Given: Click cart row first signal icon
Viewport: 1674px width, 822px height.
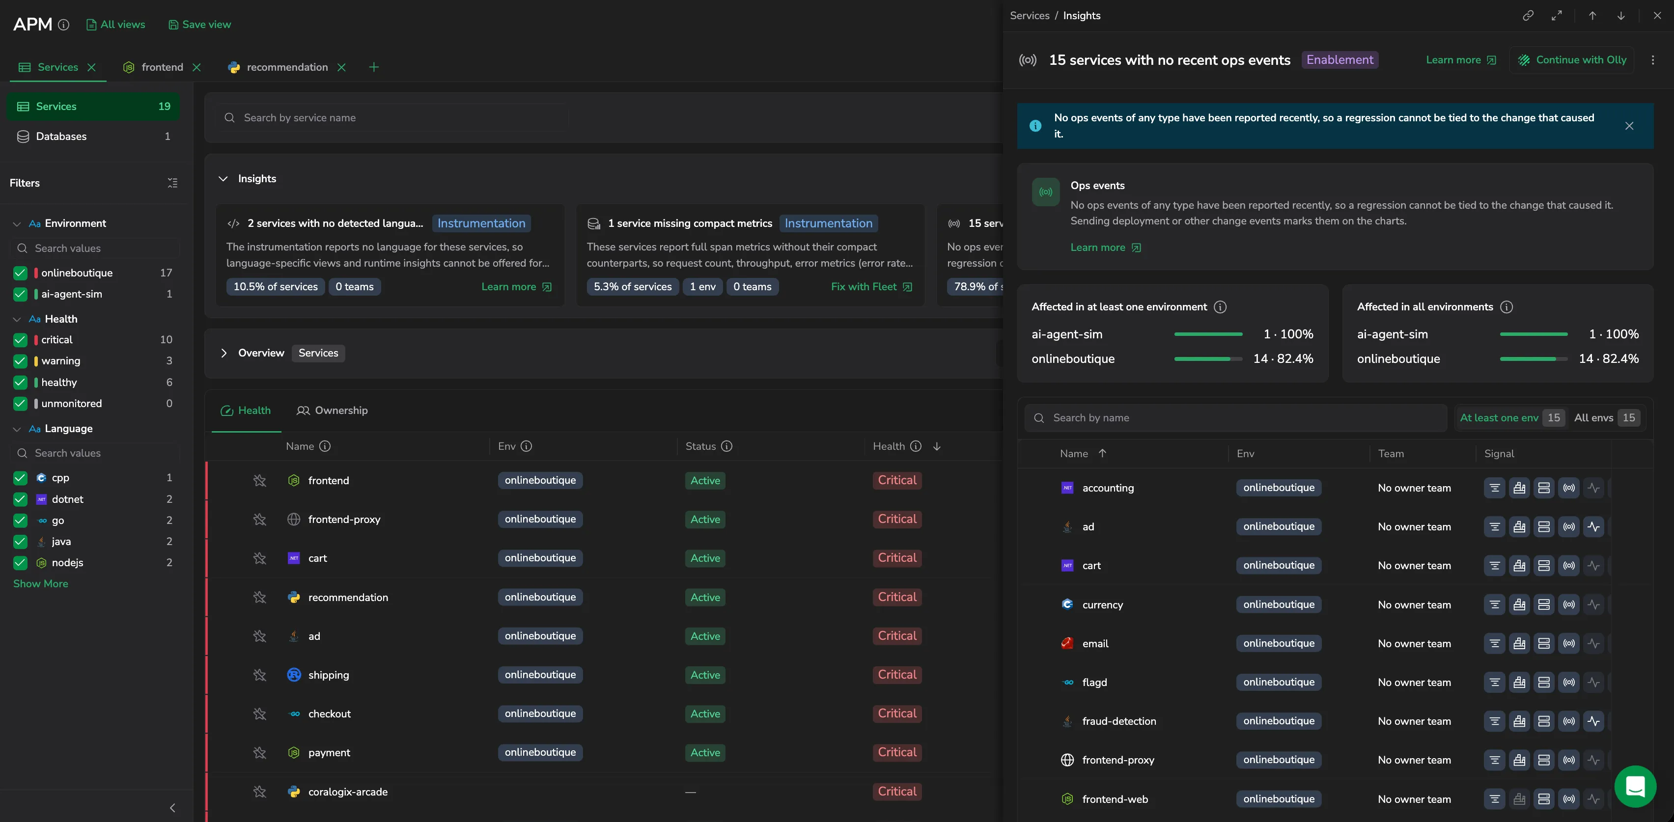Looking at the screenshot, I should (1495, 565).
